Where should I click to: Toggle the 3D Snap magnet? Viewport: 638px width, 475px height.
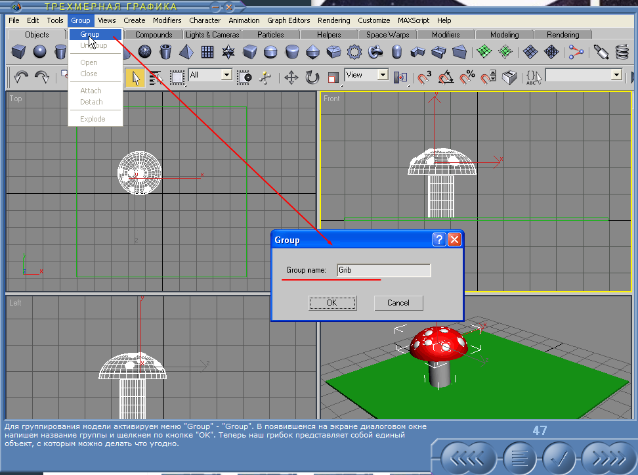[x=424, y=77]
